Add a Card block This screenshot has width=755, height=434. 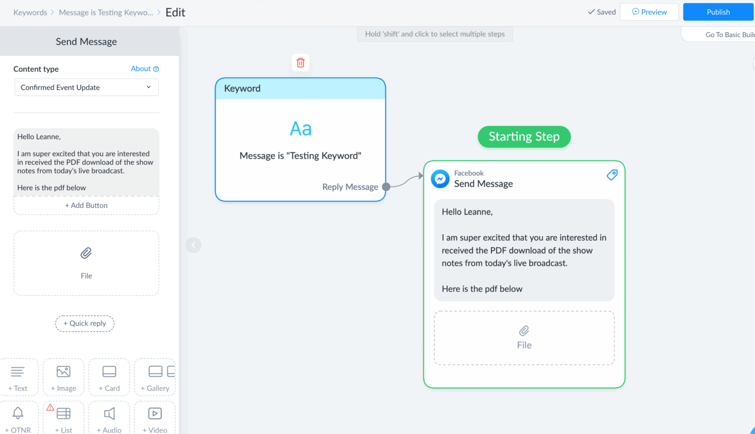pyautogui.click(x=109, y=378)
